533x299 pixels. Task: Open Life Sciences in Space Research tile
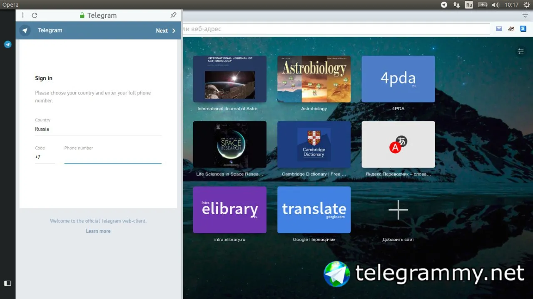[230, 144]
